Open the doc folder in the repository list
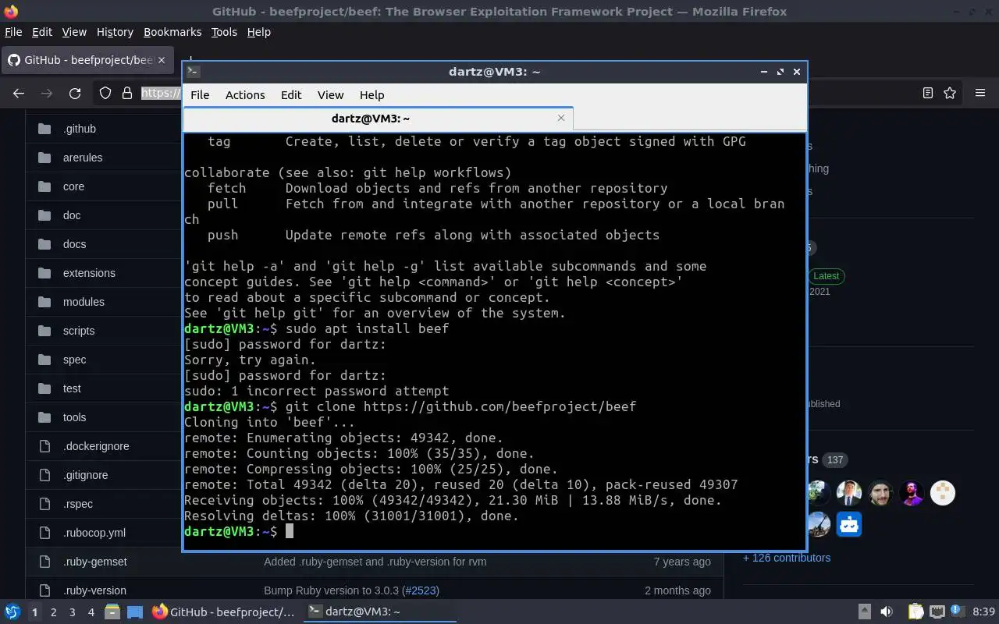Image resolution: width=999 pixels, height=624 pixels. click(72, 215)
